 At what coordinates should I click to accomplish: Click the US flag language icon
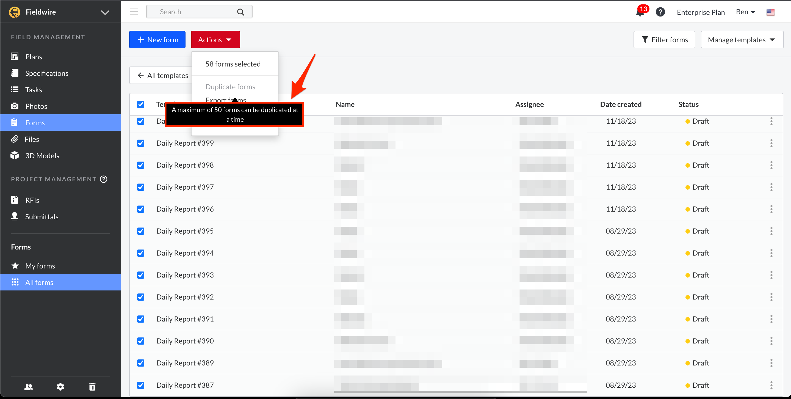pyautogui.click(x=770, y=12)
